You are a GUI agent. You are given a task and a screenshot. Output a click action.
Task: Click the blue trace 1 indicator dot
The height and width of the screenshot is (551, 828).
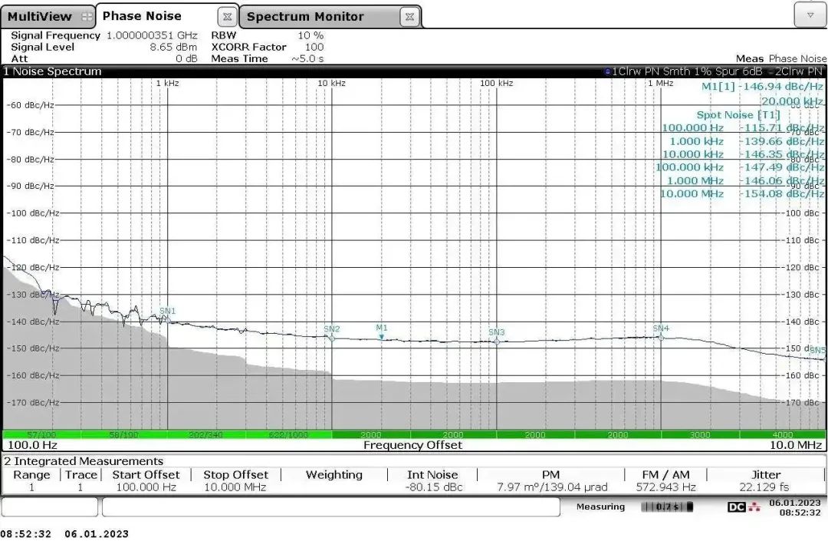pyautogui.click(x=608, y=71)
